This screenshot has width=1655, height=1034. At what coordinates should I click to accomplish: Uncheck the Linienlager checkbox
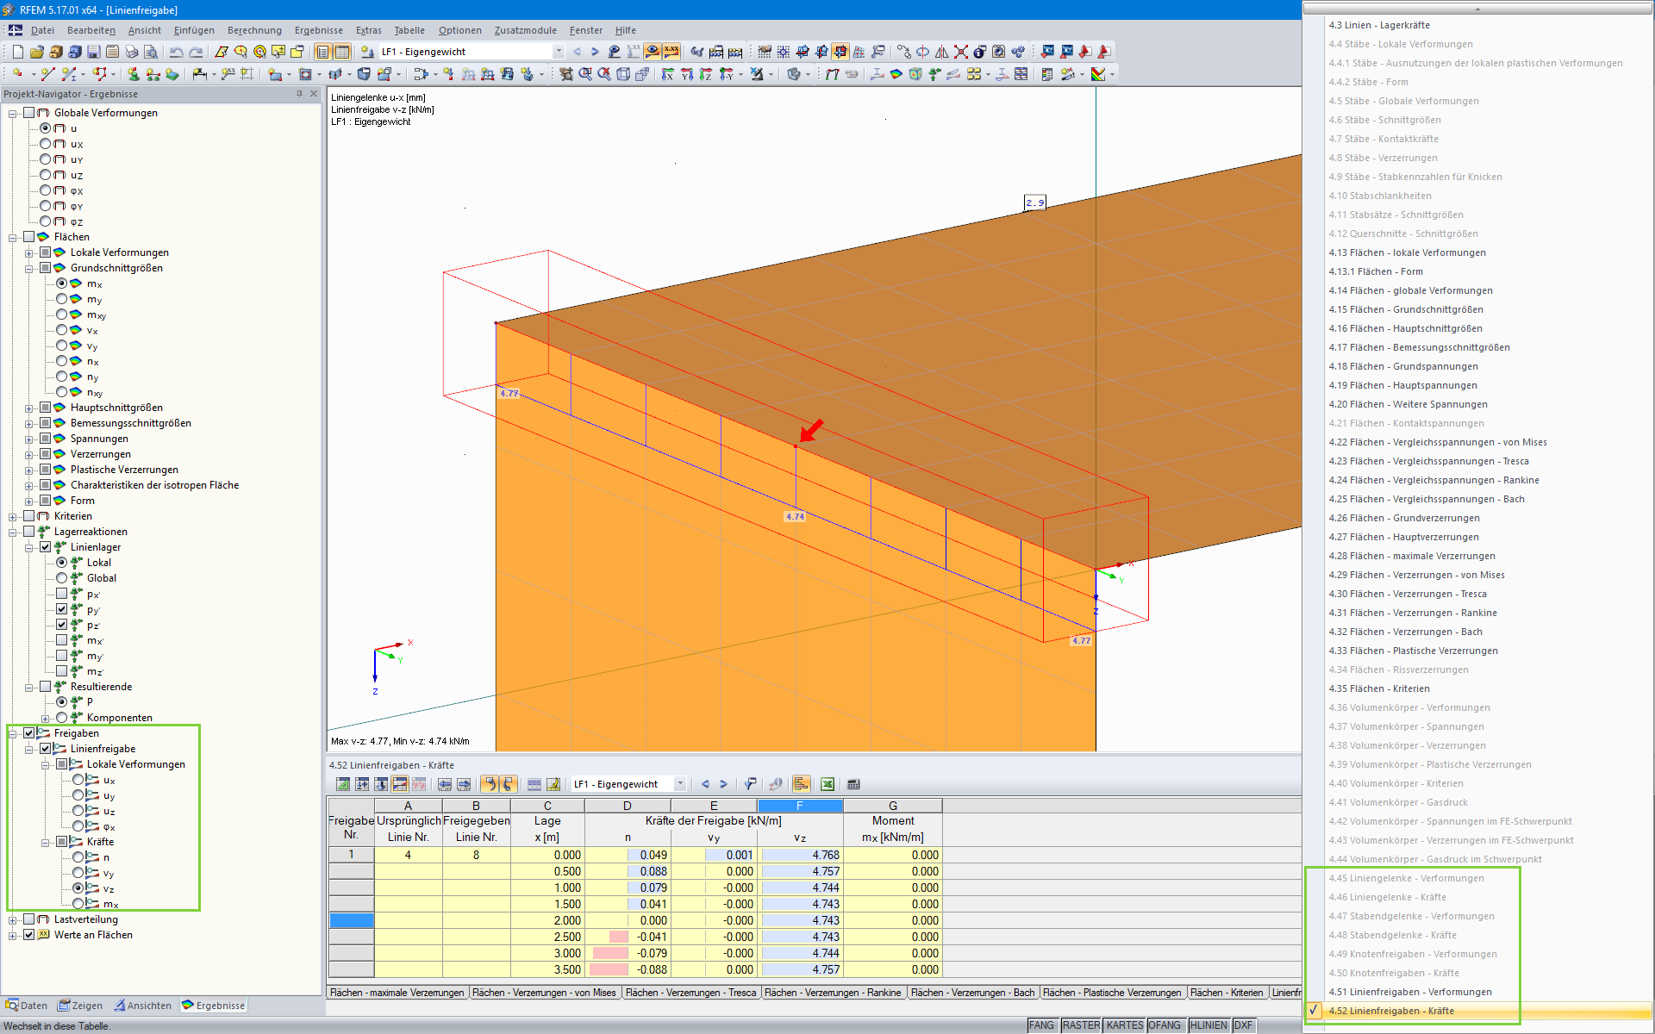point(45,547)
